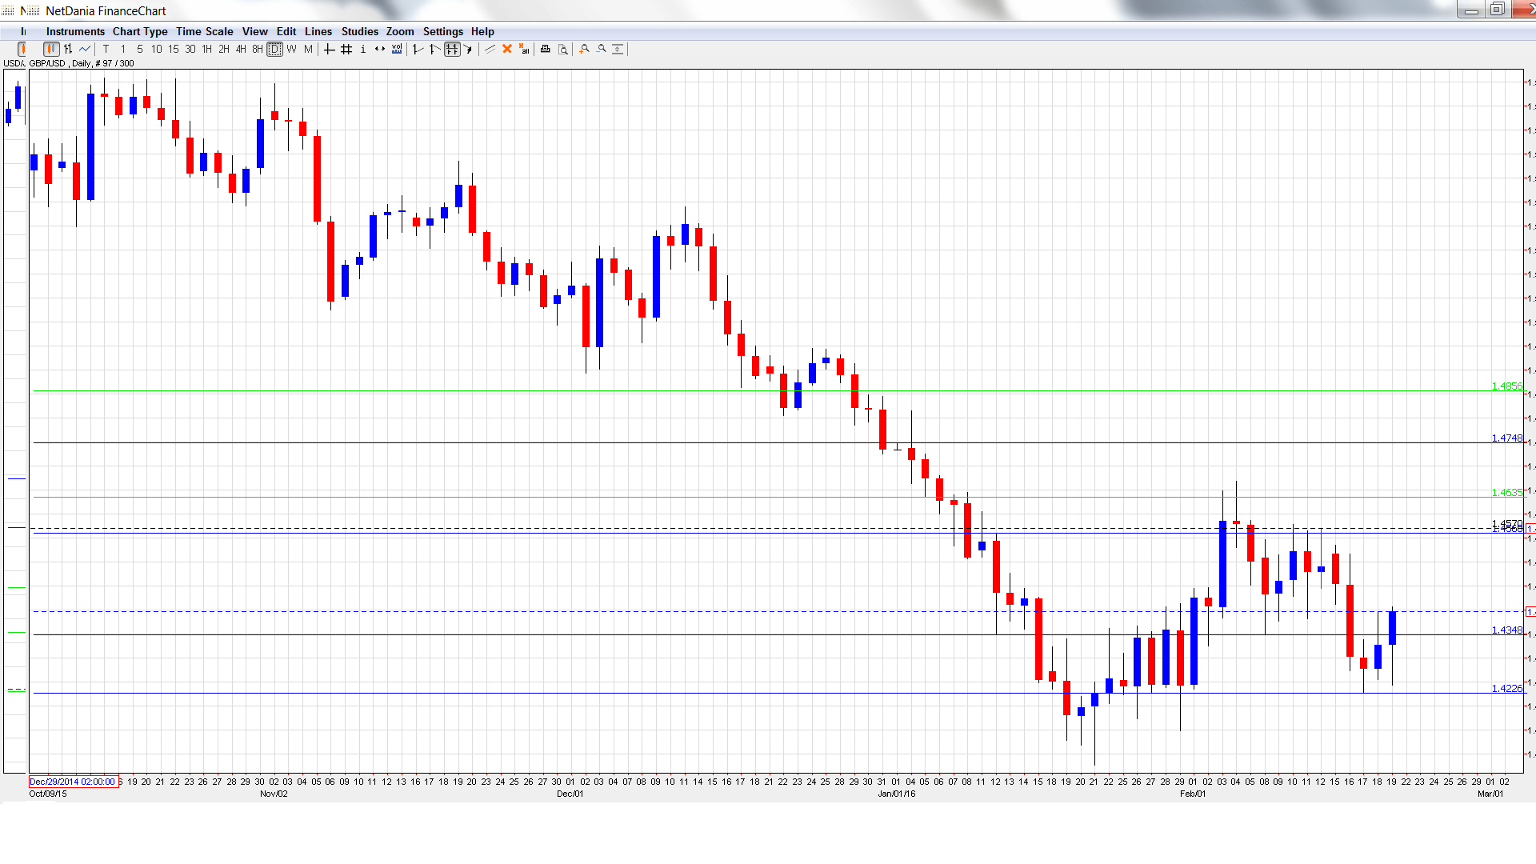Switch to candlestick chart type
The height and width of the screenshot is (864, 1536).
(x=50, y=49)
